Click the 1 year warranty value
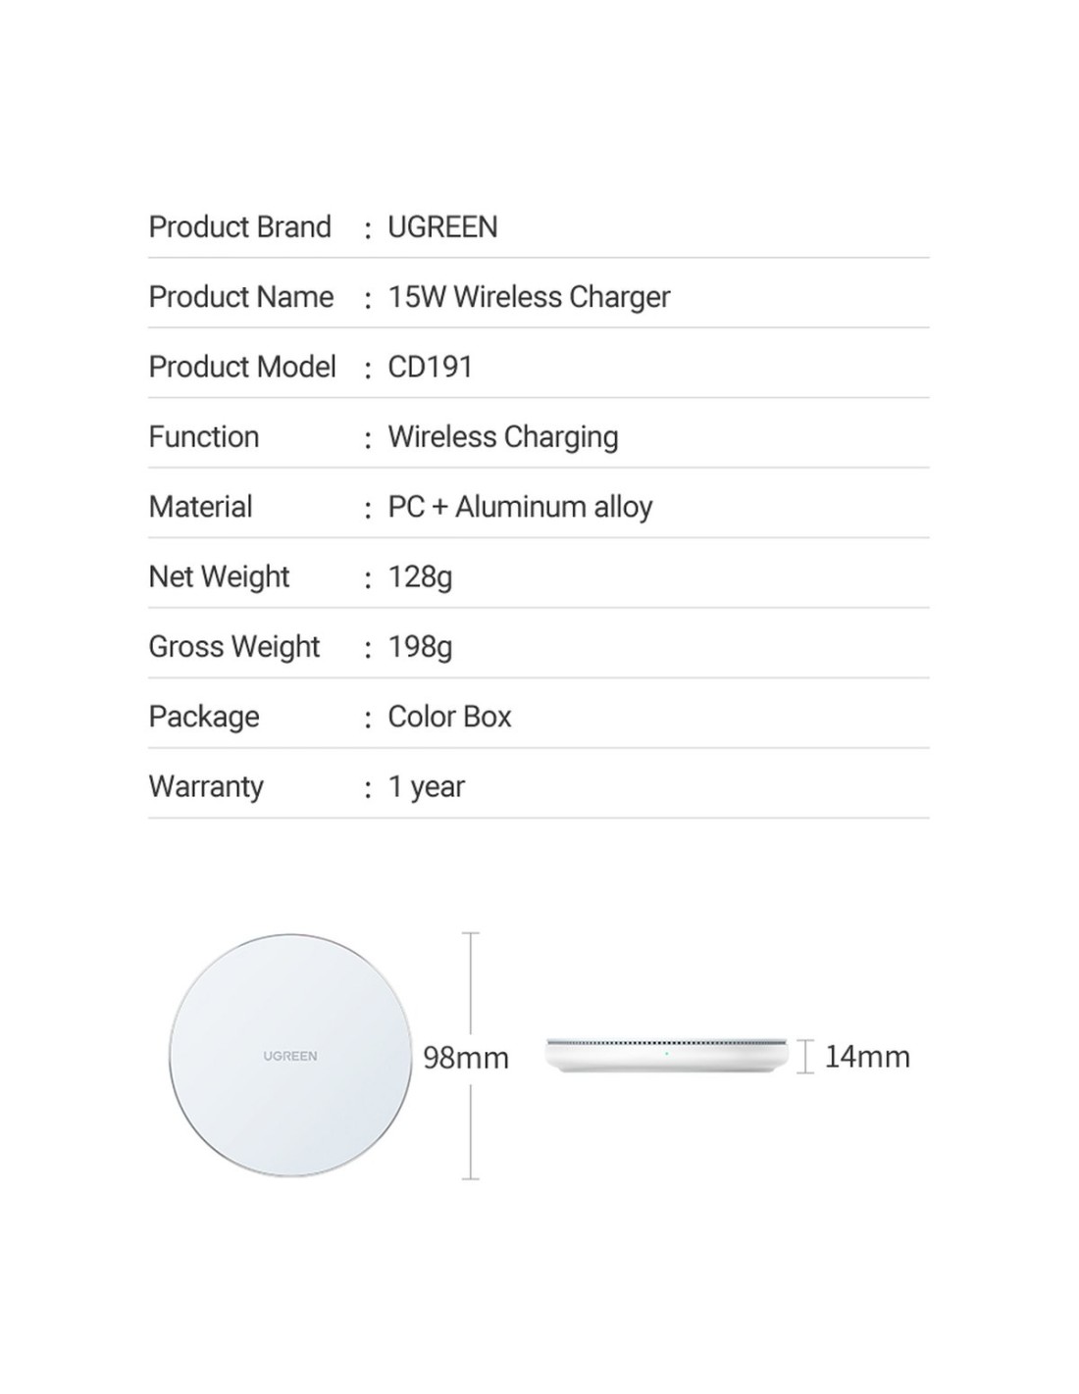This screenshot has width=1079, height=1394. (x=426, y=787)
